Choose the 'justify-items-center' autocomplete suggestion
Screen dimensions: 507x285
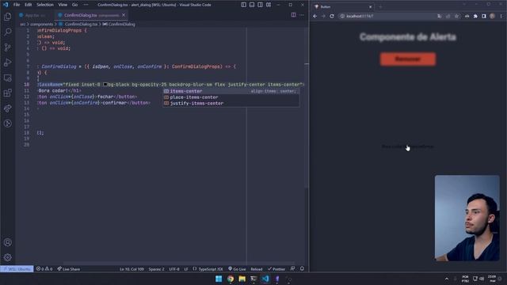[x=231, y=104]
